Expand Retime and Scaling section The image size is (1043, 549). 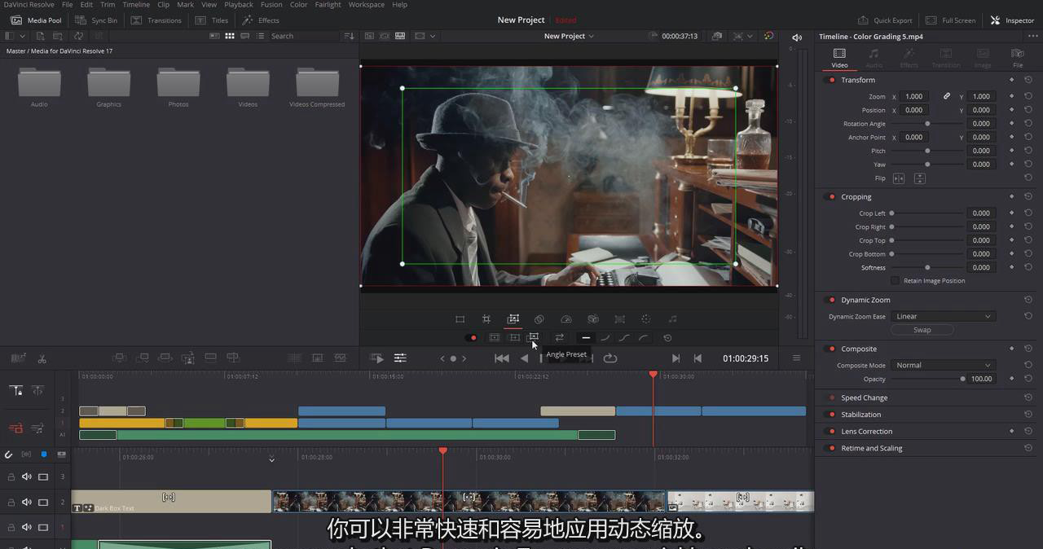[x=871, y=448]
